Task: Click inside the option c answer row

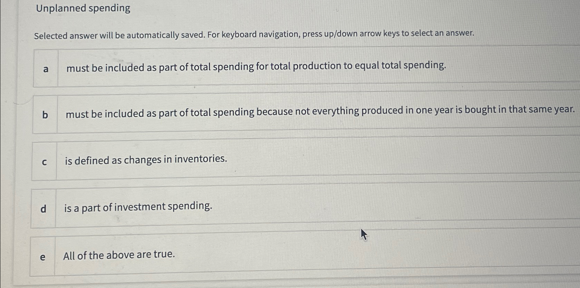Action: click(310, 161)
